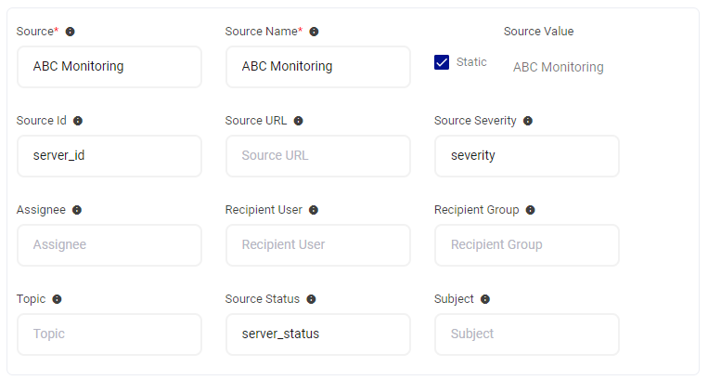Viewport: 708px width, 380px height.
Task: Click the Subject info icon
Action: [485, 299]
